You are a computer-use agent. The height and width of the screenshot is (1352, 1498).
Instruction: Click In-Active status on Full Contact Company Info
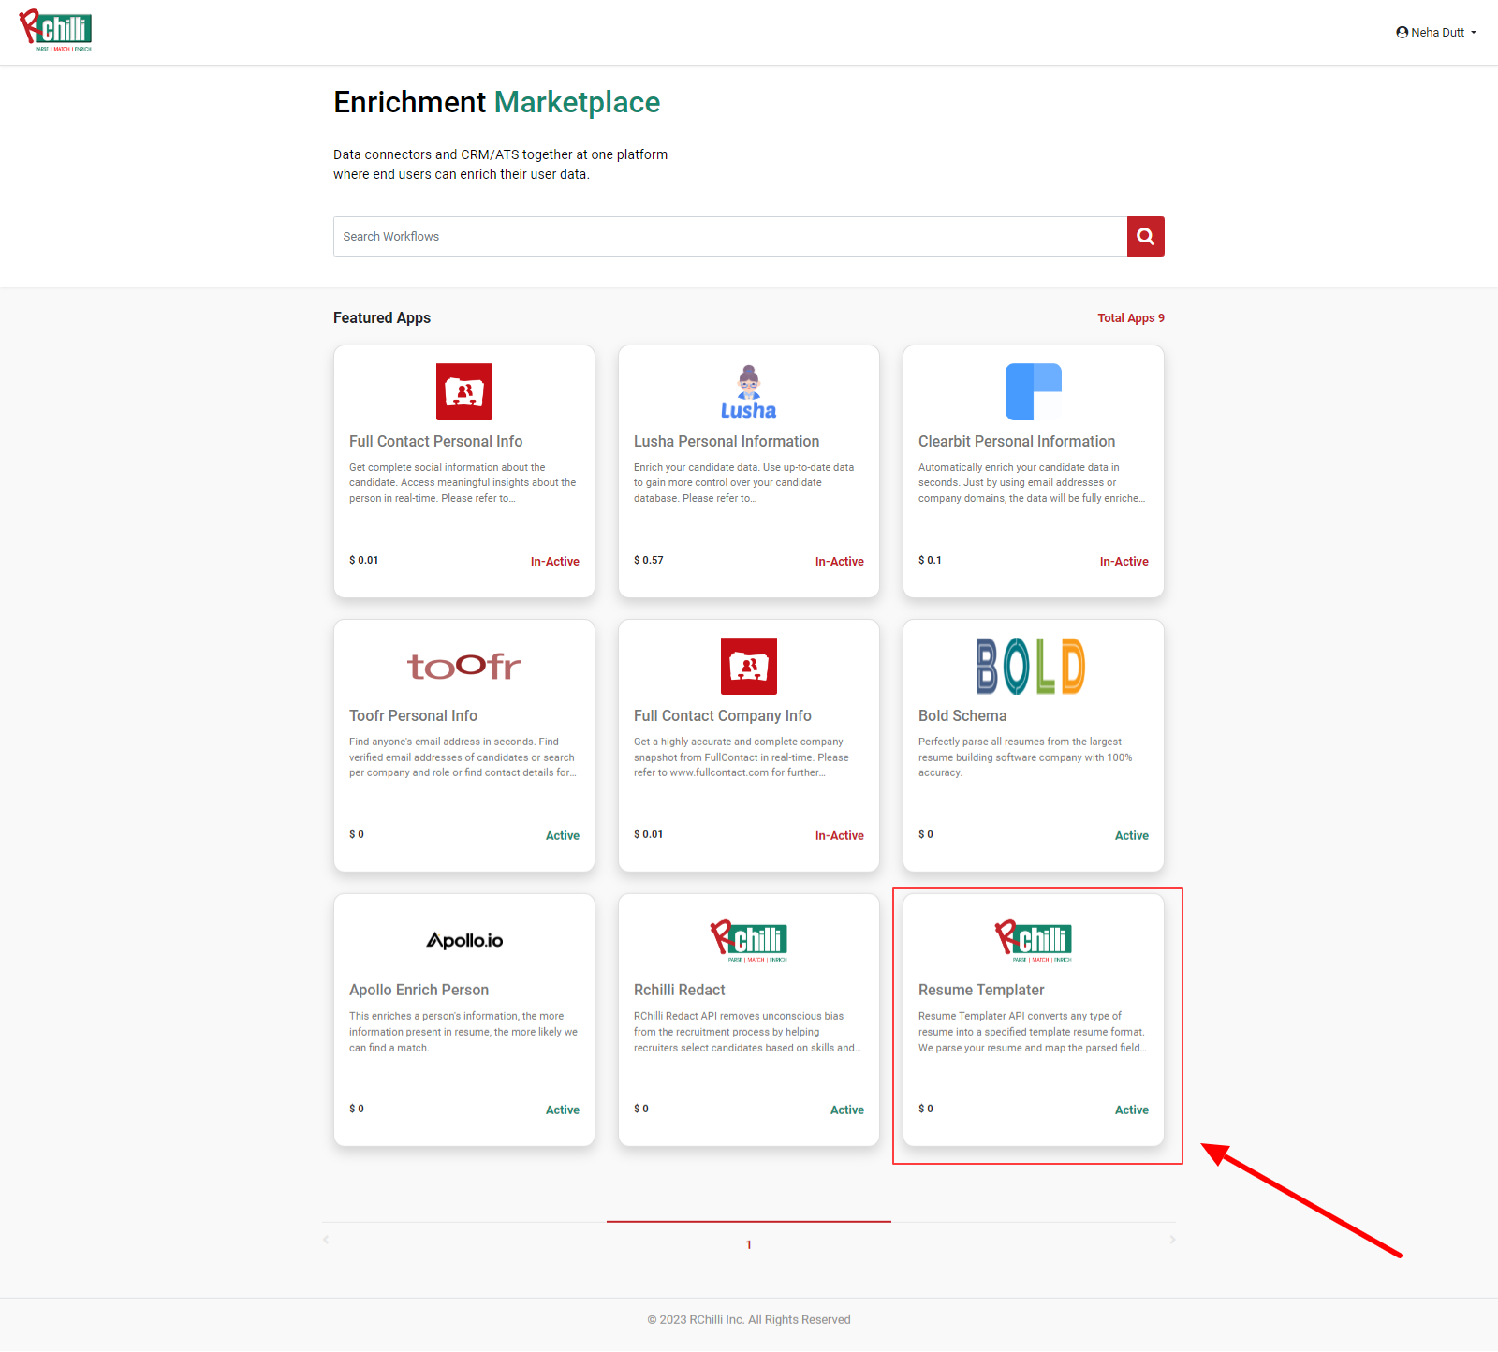pyautogui.click(x=840, y=835)
